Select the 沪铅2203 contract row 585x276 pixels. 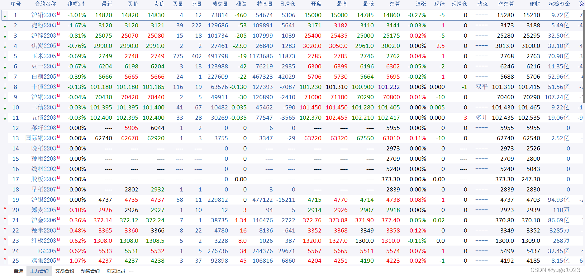click(x=292, y=15)
